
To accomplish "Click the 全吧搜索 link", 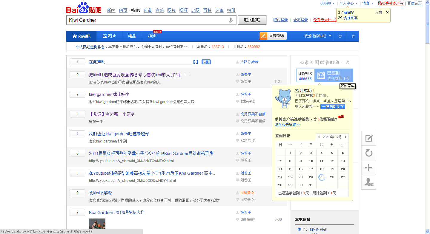I will [x=301, y=20].
